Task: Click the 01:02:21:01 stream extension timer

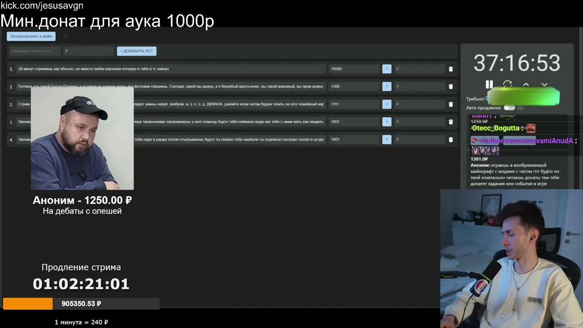Action: pyautogui.click(x=81, y=284)
